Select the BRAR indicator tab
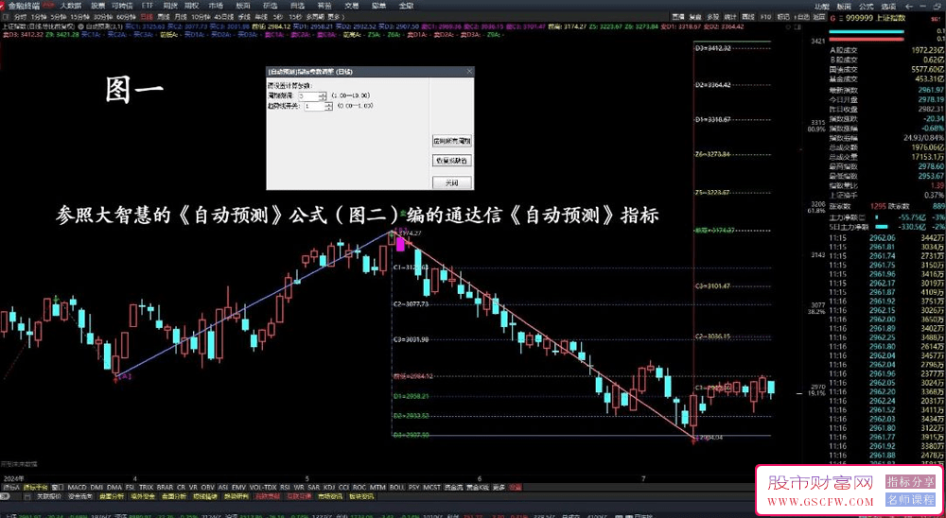The height and width of the screenshot is (518, 946). (x=165, y=487)
